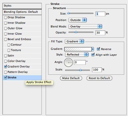Disable the Gradient Overlay effect checkbox
Screen dimensions: 128x116
(6, 67)
